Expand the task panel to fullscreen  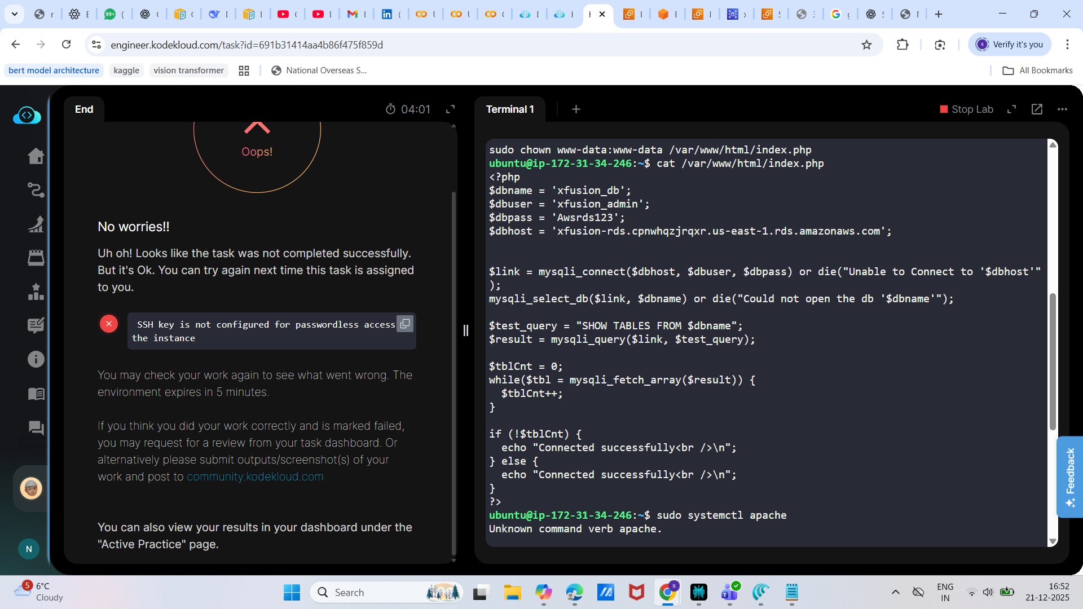point(450,109)
